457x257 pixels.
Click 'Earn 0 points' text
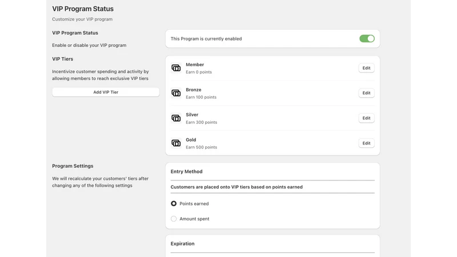click(x=199, y=72)
